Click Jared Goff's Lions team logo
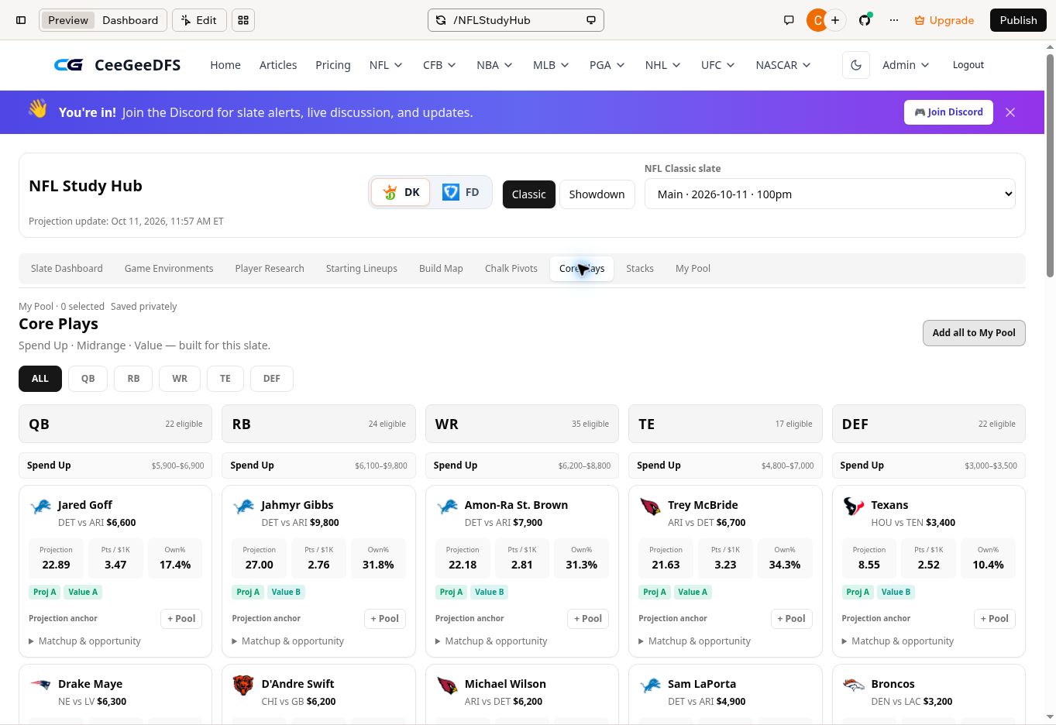 pos(40,507)
